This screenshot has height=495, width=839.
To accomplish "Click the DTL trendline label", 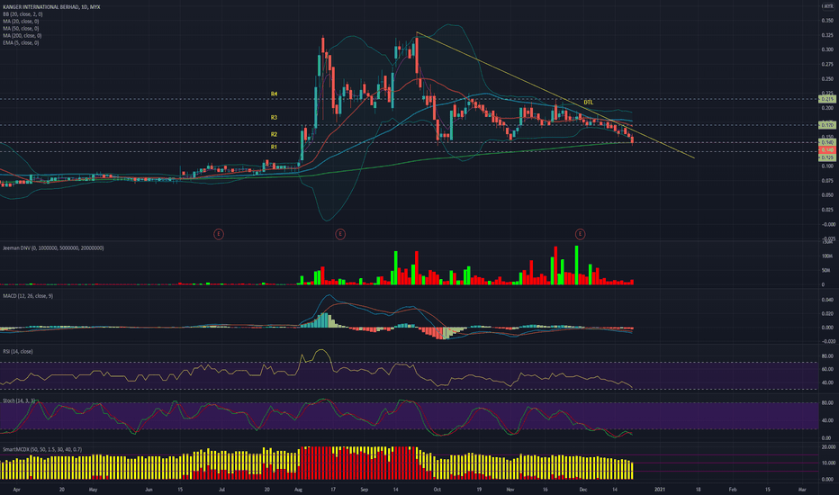I will 588,102.
